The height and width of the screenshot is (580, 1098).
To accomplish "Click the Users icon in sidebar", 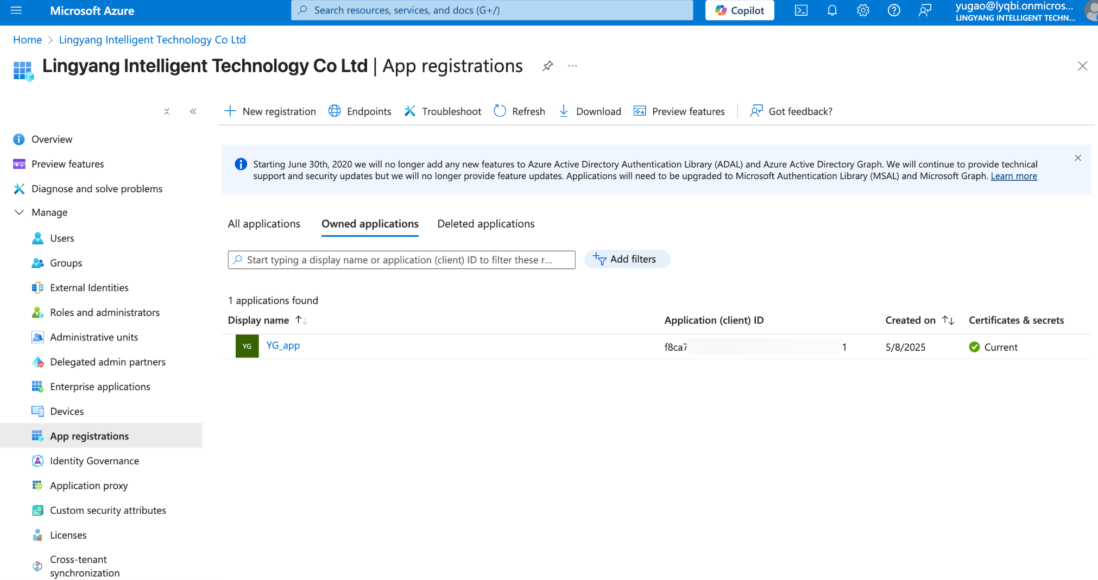I will click(x=37, y=238).
